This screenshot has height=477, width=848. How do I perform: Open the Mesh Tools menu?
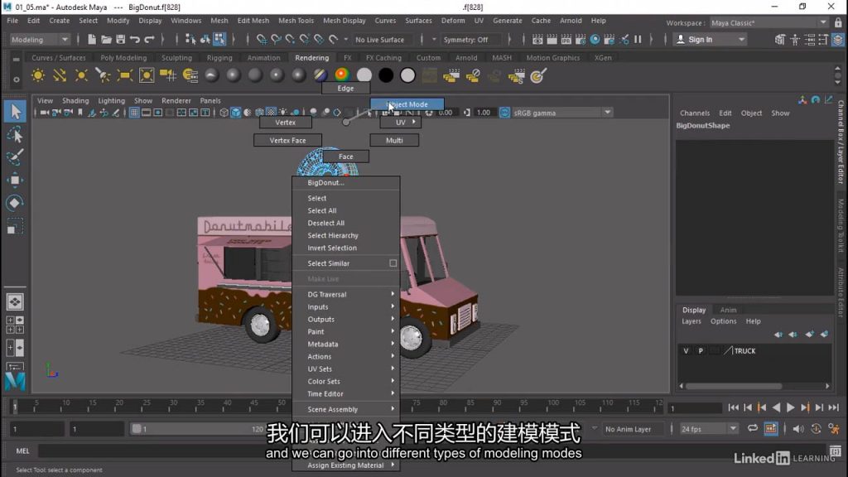[296, 21]
